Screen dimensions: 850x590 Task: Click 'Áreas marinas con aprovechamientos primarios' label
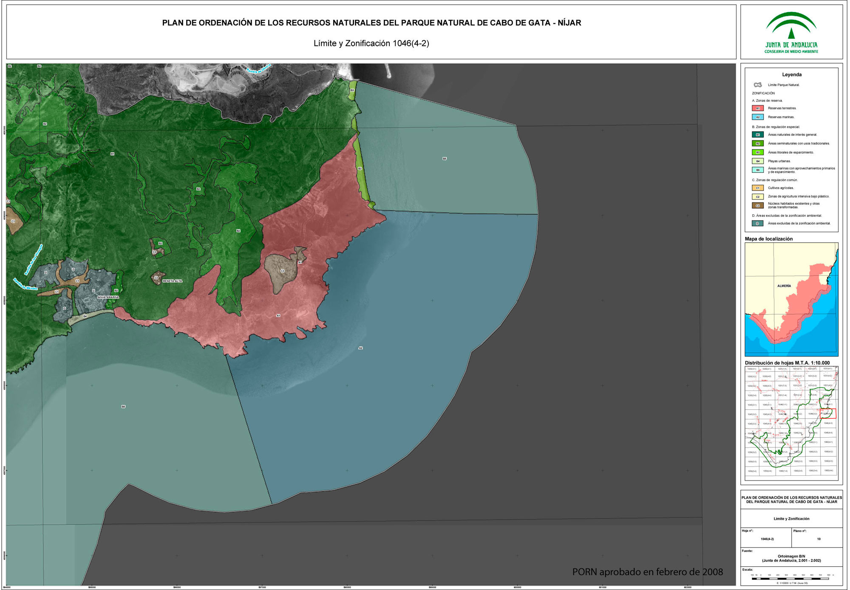[801, 169]
